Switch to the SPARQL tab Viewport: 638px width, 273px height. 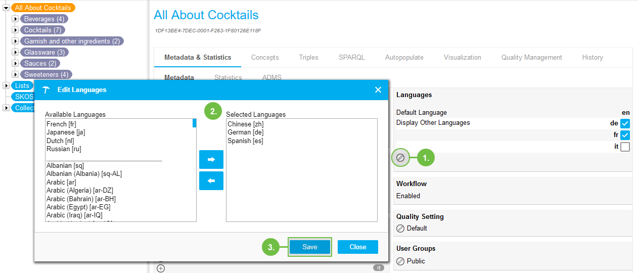tap(351, 58)
